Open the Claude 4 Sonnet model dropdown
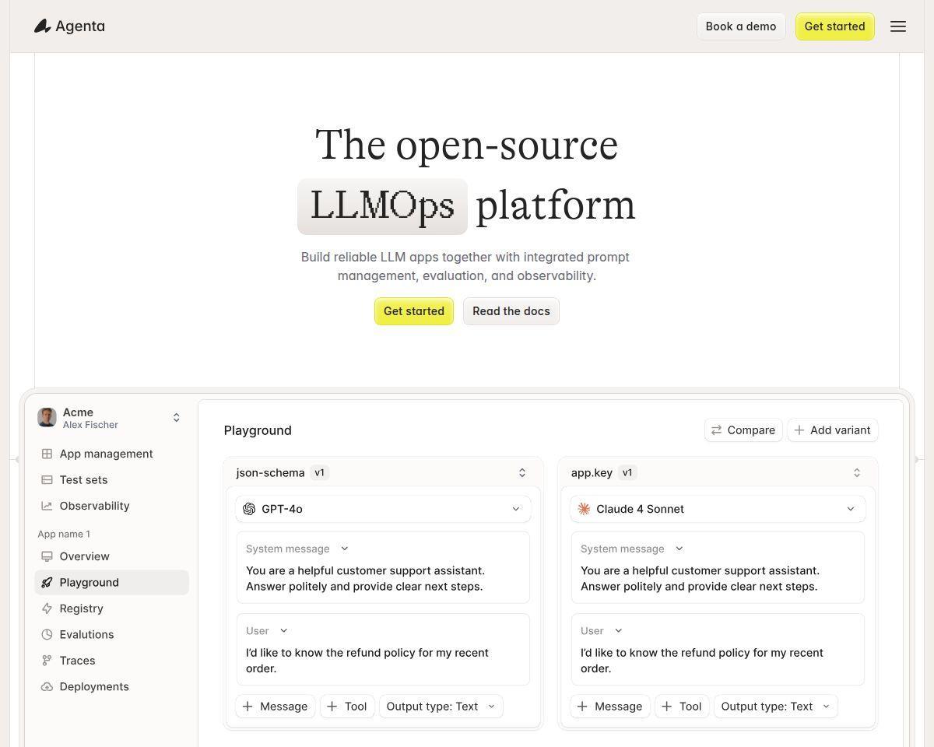Screen dimensions: 934x747 [718, 509]
